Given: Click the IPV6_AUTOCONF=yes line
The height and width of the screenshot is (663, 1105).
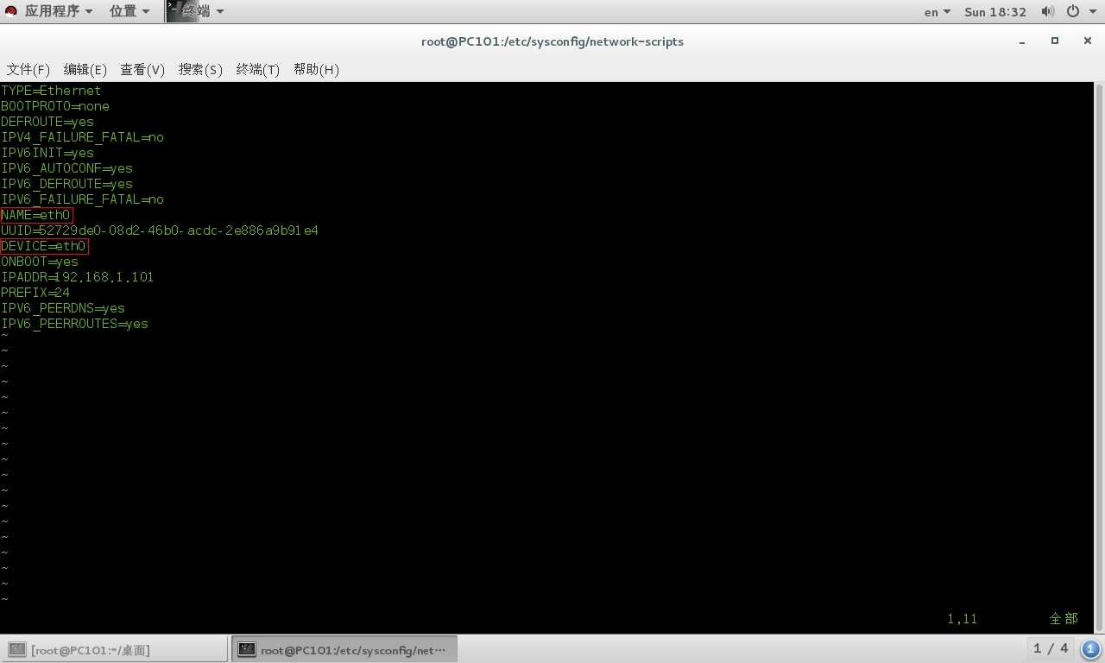Looking at the screenshot, I should (x=66, y=168).
